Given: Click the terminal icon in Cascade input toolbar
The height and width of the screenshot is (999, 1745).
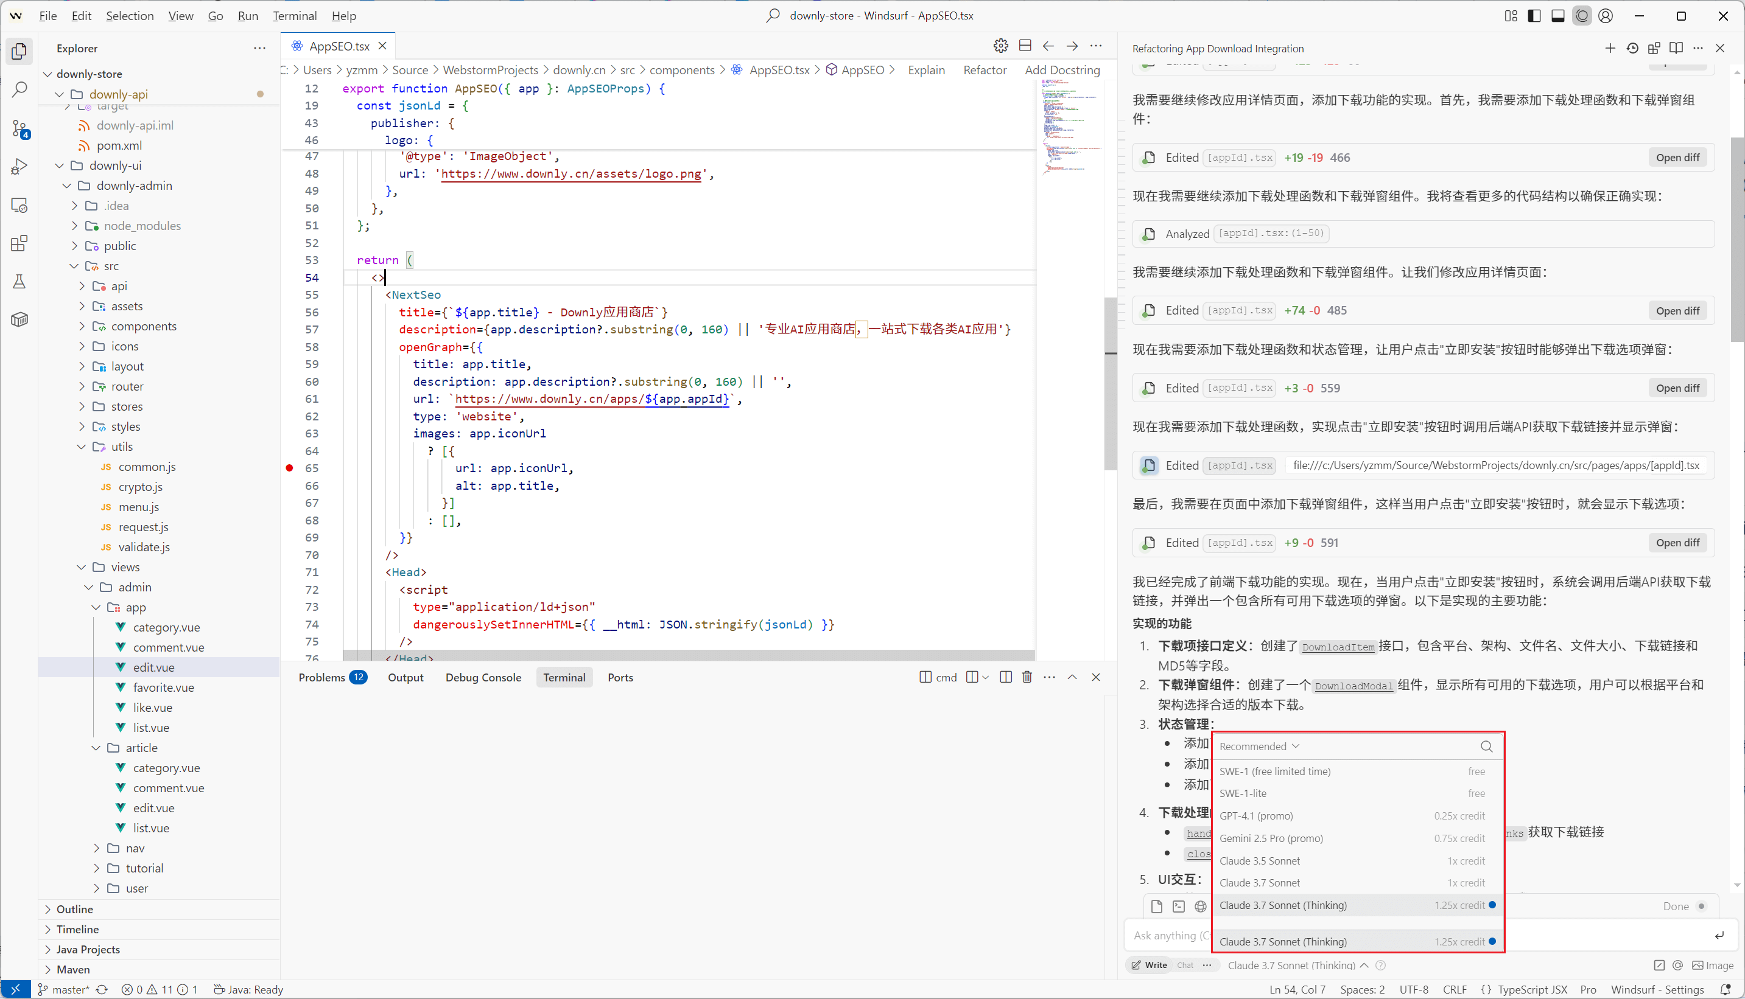Looking at the screenshot, I should pyautogui.click(x=1179, y=907).
